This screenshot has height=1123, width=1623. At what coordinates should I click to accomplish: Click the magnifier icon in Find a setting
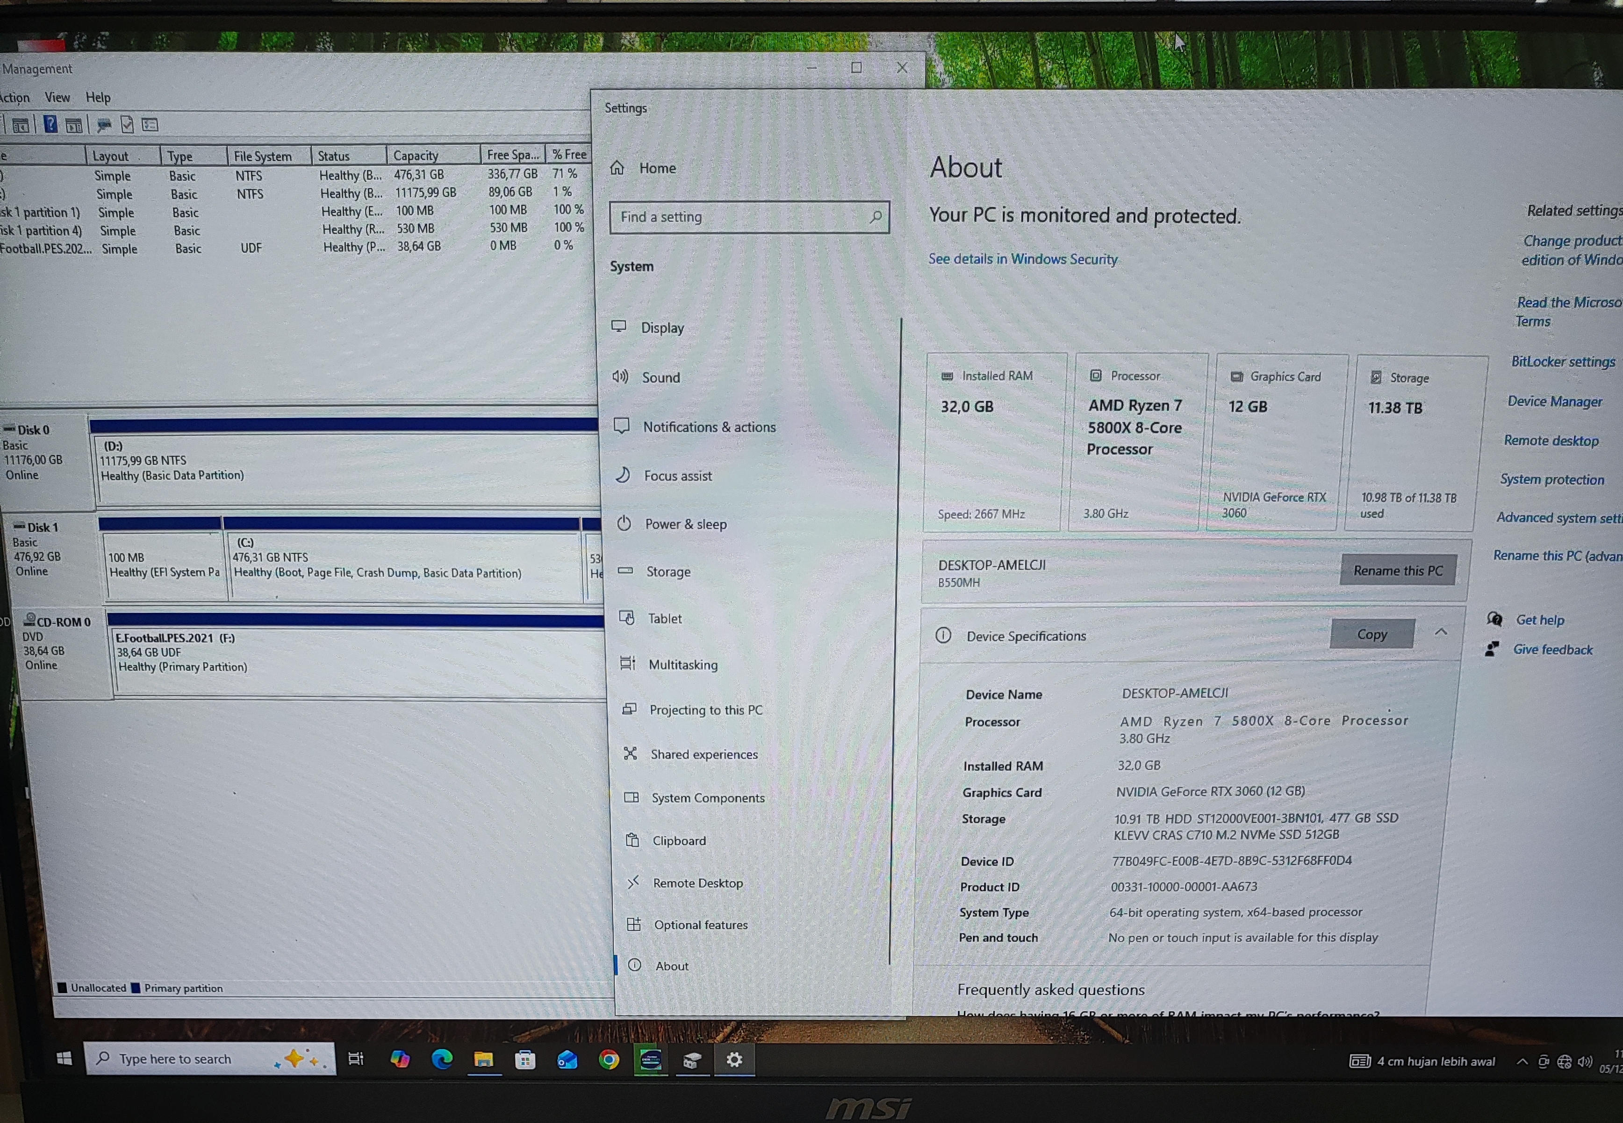pos(875,217)
